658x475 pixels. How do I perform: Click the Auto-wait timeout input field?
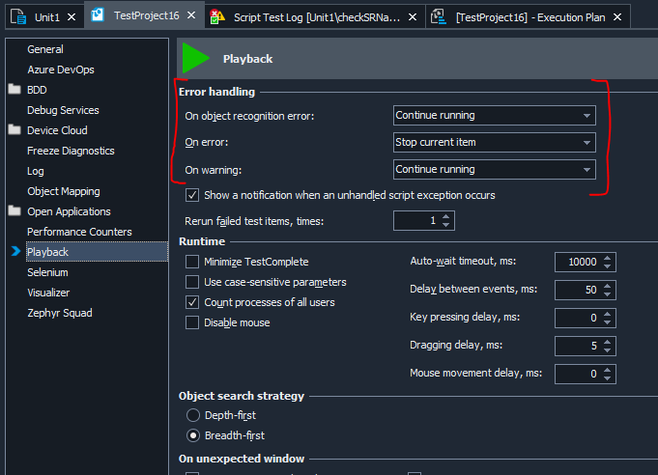577,263
